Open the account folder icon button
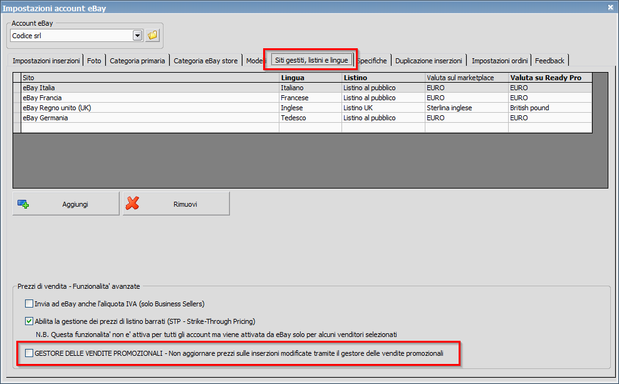 click(152, 36)
